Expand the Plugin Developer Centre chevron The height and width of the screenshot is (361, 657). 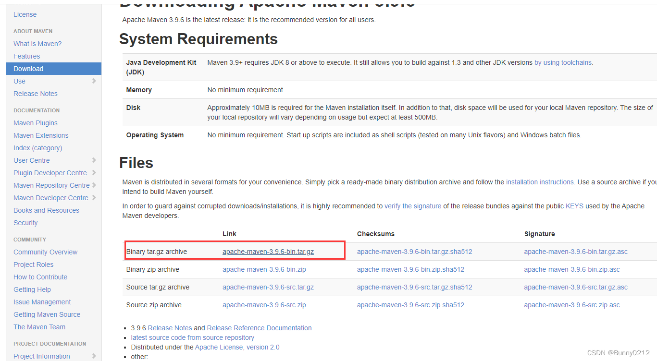94,173
